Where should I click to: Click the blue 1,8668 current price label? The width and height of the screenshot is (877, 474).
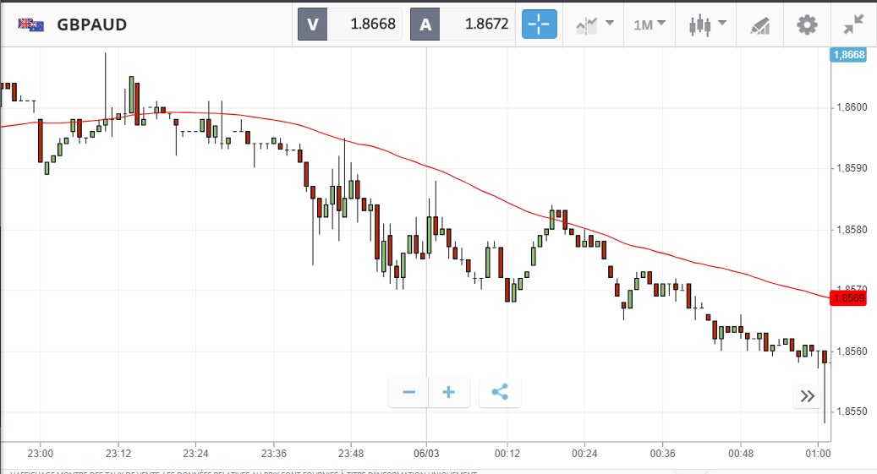(849, 55)
